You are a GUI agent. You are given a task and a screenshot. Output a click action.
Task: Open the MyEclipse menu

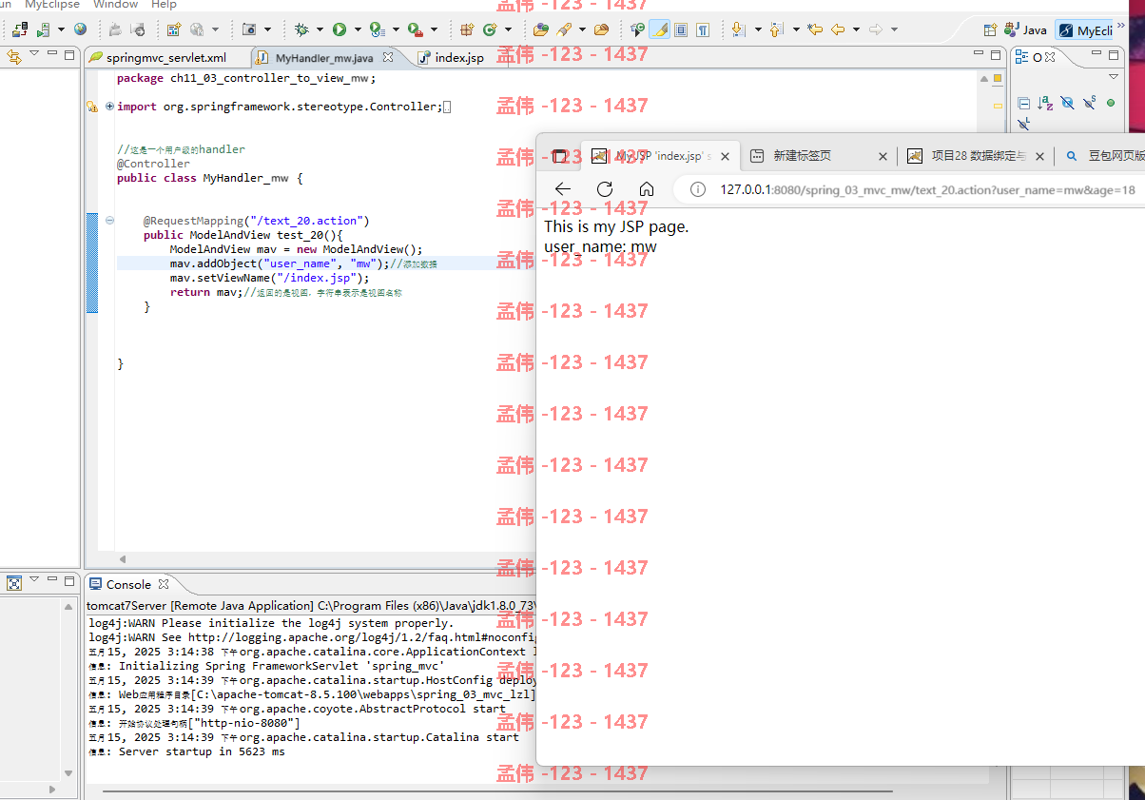[x=54, y=5]
